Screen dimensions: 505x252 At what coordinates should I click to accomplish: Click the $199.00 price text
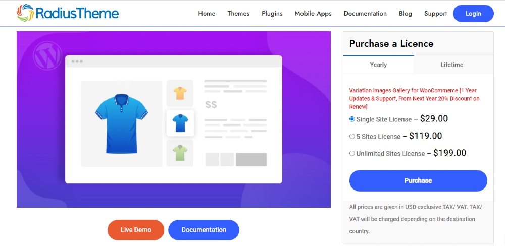point(449,153)
